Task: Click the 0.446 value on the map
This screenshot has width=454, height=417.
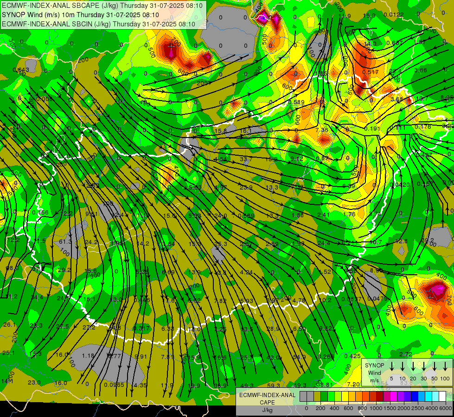Action: 142,300
